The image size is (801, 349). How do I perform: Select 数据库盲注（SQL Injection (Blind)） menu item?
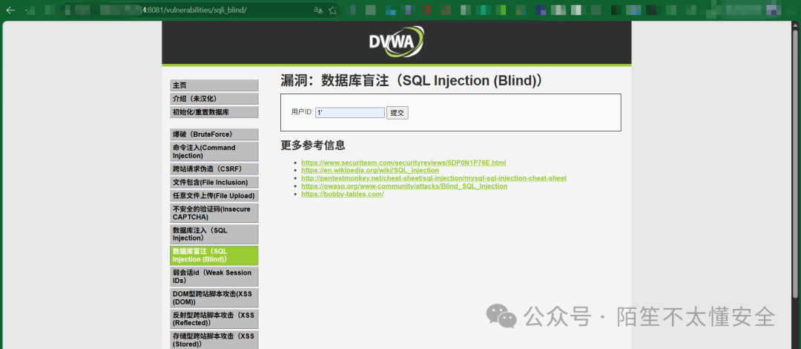214,255
